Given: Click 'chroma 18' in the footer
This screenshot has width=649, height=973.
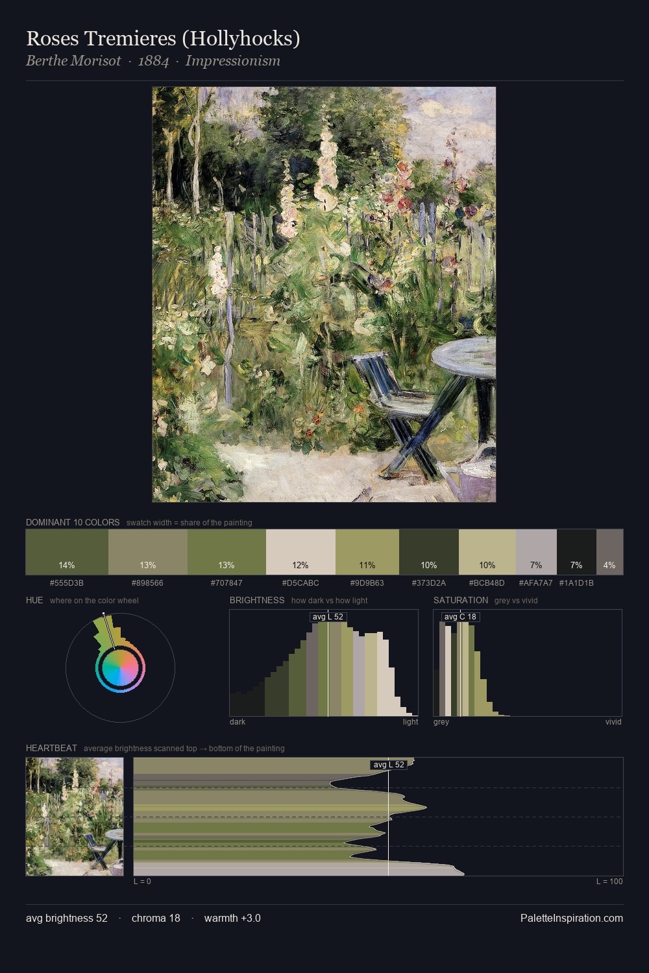Looking at the screenshot, I should click(x=156, y=919).
